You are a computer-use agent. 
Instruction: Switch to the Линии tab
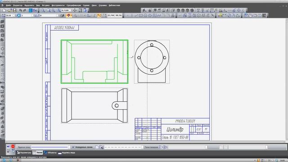(38, 153)
